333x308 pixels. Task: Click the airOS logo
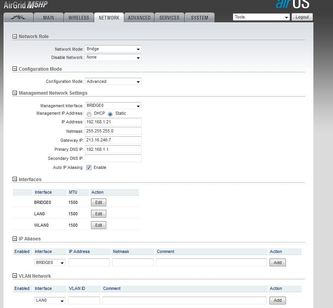pyautogui.click(x=293, y=4)
